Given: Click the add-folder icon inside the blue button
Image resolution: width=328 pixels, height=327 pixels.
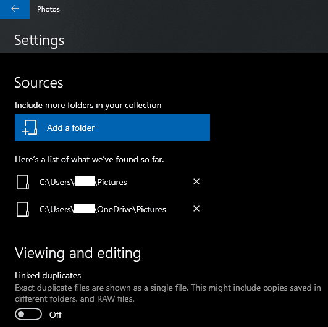Looking at the screenshot, I should click(30, 127).
